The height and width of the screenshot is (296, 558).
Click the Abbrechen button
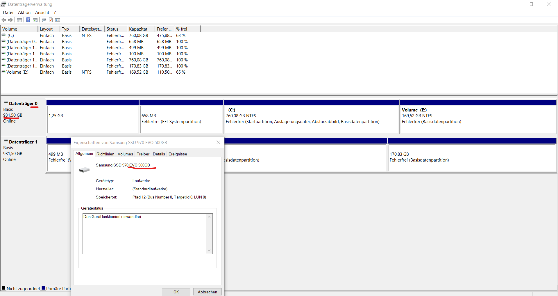pos(208,292)
